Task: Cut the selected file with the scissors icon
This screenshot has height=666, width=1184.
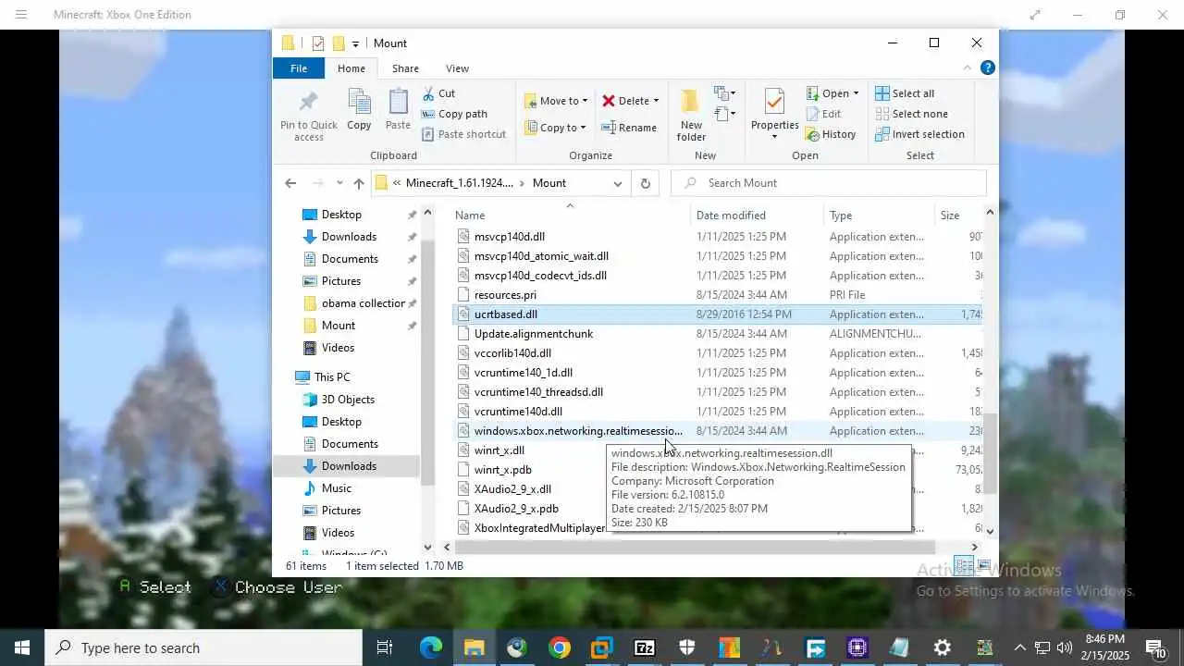Action: point(428,93)
